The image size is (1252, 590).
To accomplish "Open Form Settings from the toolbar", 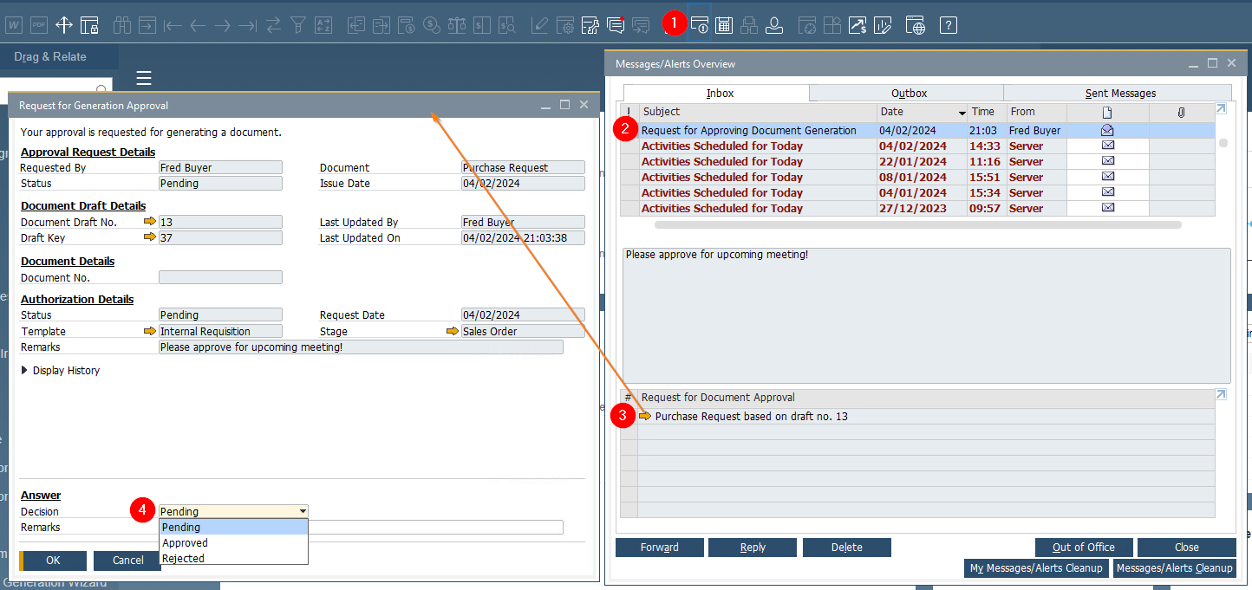I will (566, 24).
